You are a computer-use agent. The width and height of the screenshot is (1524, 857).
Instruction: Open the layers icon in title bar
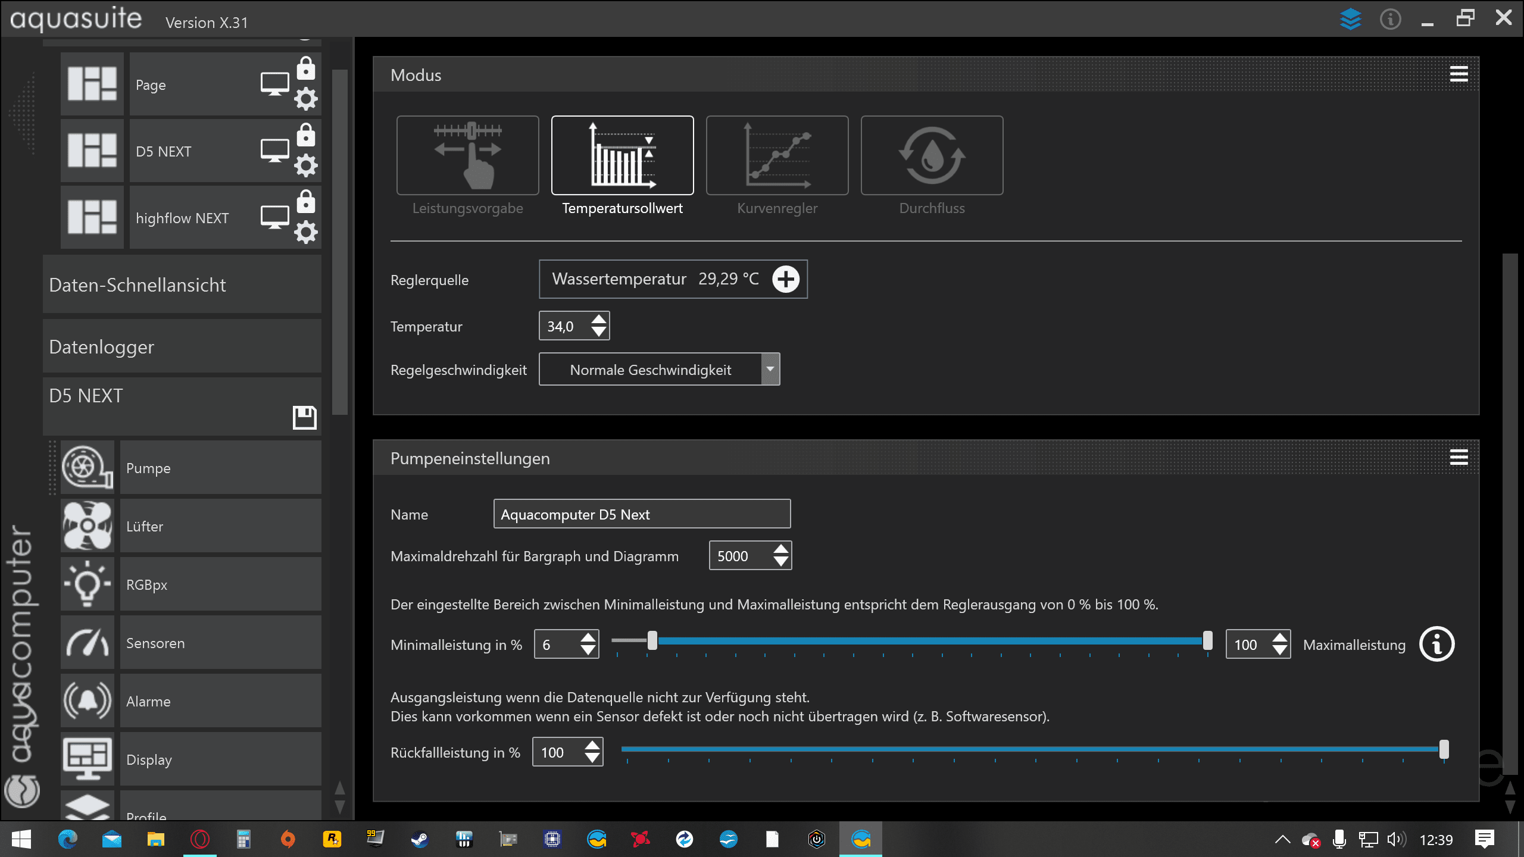click(x=1350, y=19)
